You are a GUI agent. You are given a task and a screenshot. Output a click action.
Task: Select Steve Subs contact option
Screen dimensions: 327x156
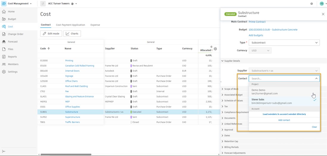[x=284, y=101]
